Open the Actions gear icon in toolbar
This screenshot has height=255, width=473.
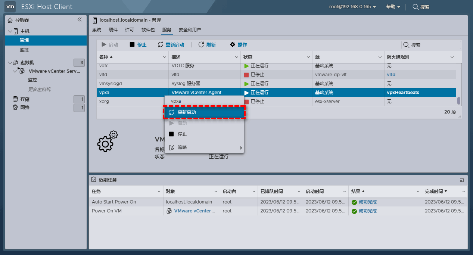(x=233, y=45)
